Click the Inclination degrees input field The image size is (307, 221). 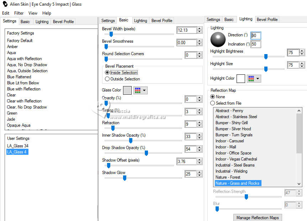256,44
